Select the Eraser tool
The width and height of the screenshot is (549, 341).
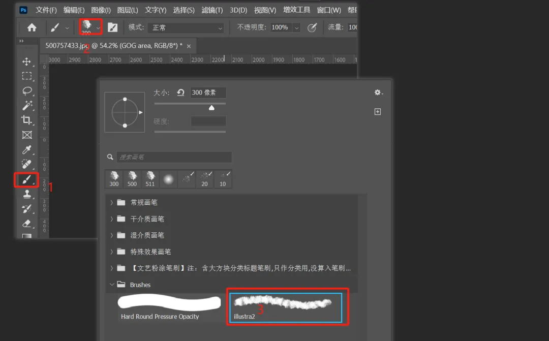[x=26, y=224]
